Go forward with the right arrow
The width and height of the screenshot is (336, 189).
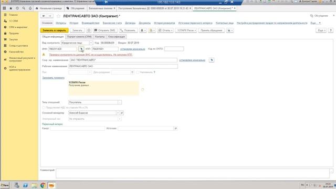coord(50,16)
